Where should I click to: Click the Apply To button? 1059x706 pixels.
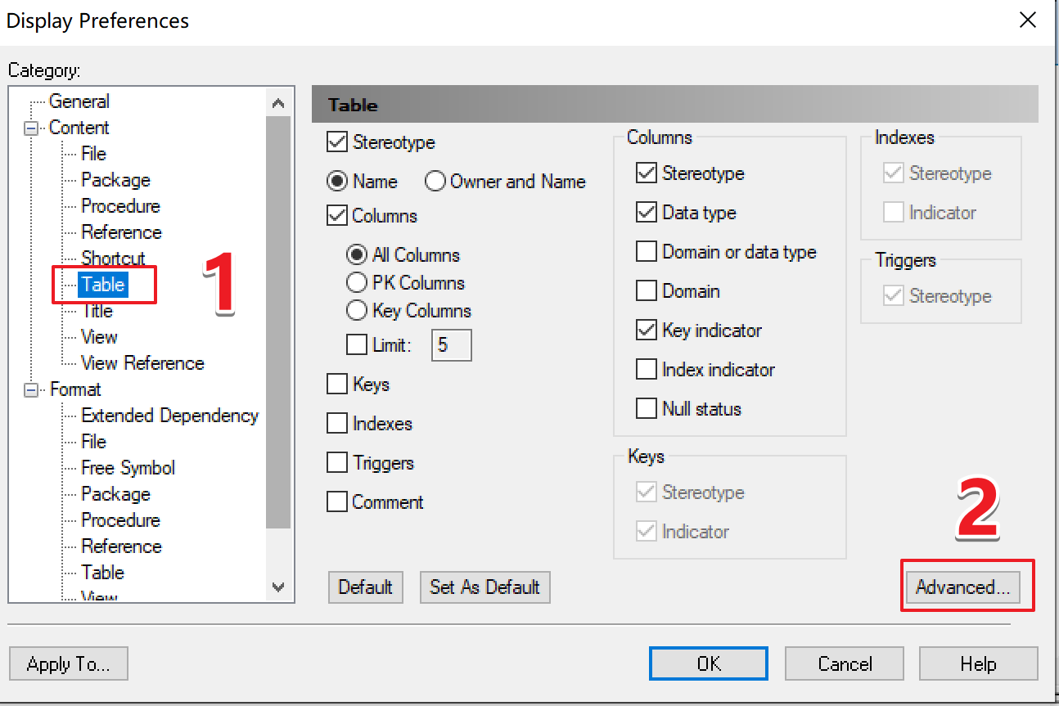(x=68, y=663)
